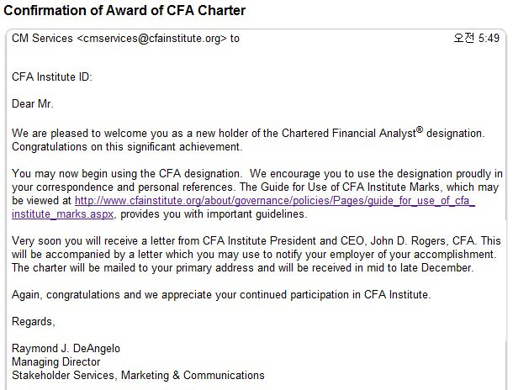Click Stakeholder Services, Marketing & Communications line
513x390 pixels.
tap(138, 375)
